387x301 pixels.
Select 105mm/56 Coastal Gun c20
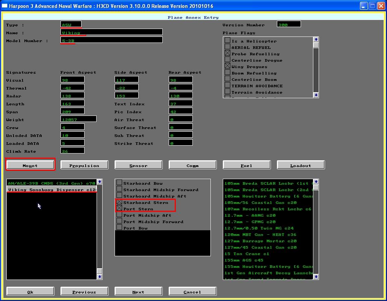268,202
